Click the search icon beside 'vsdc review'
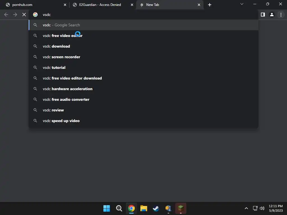The height and width of the screenshot is (215, 287). click(35, 110)
